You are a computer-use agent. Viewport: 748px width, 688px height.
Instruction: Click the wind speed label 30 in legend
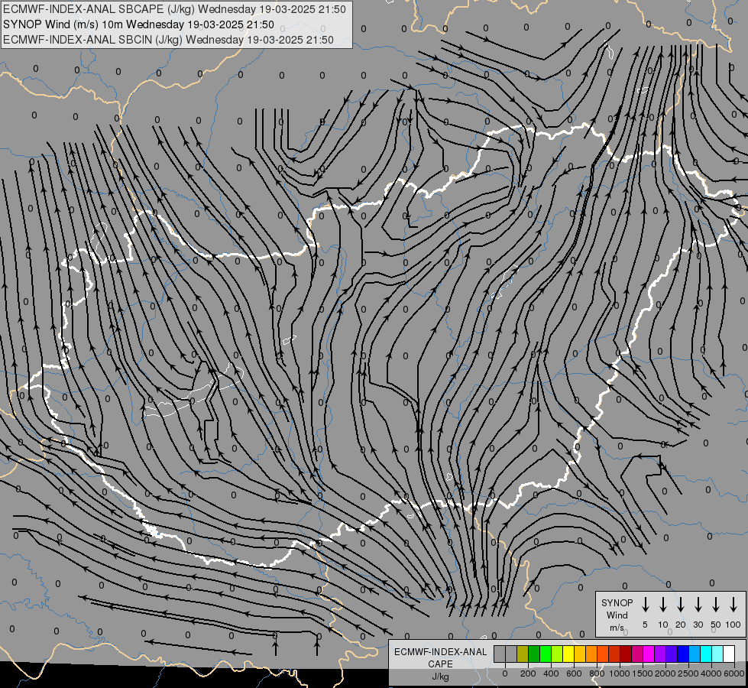pos(698,625)
